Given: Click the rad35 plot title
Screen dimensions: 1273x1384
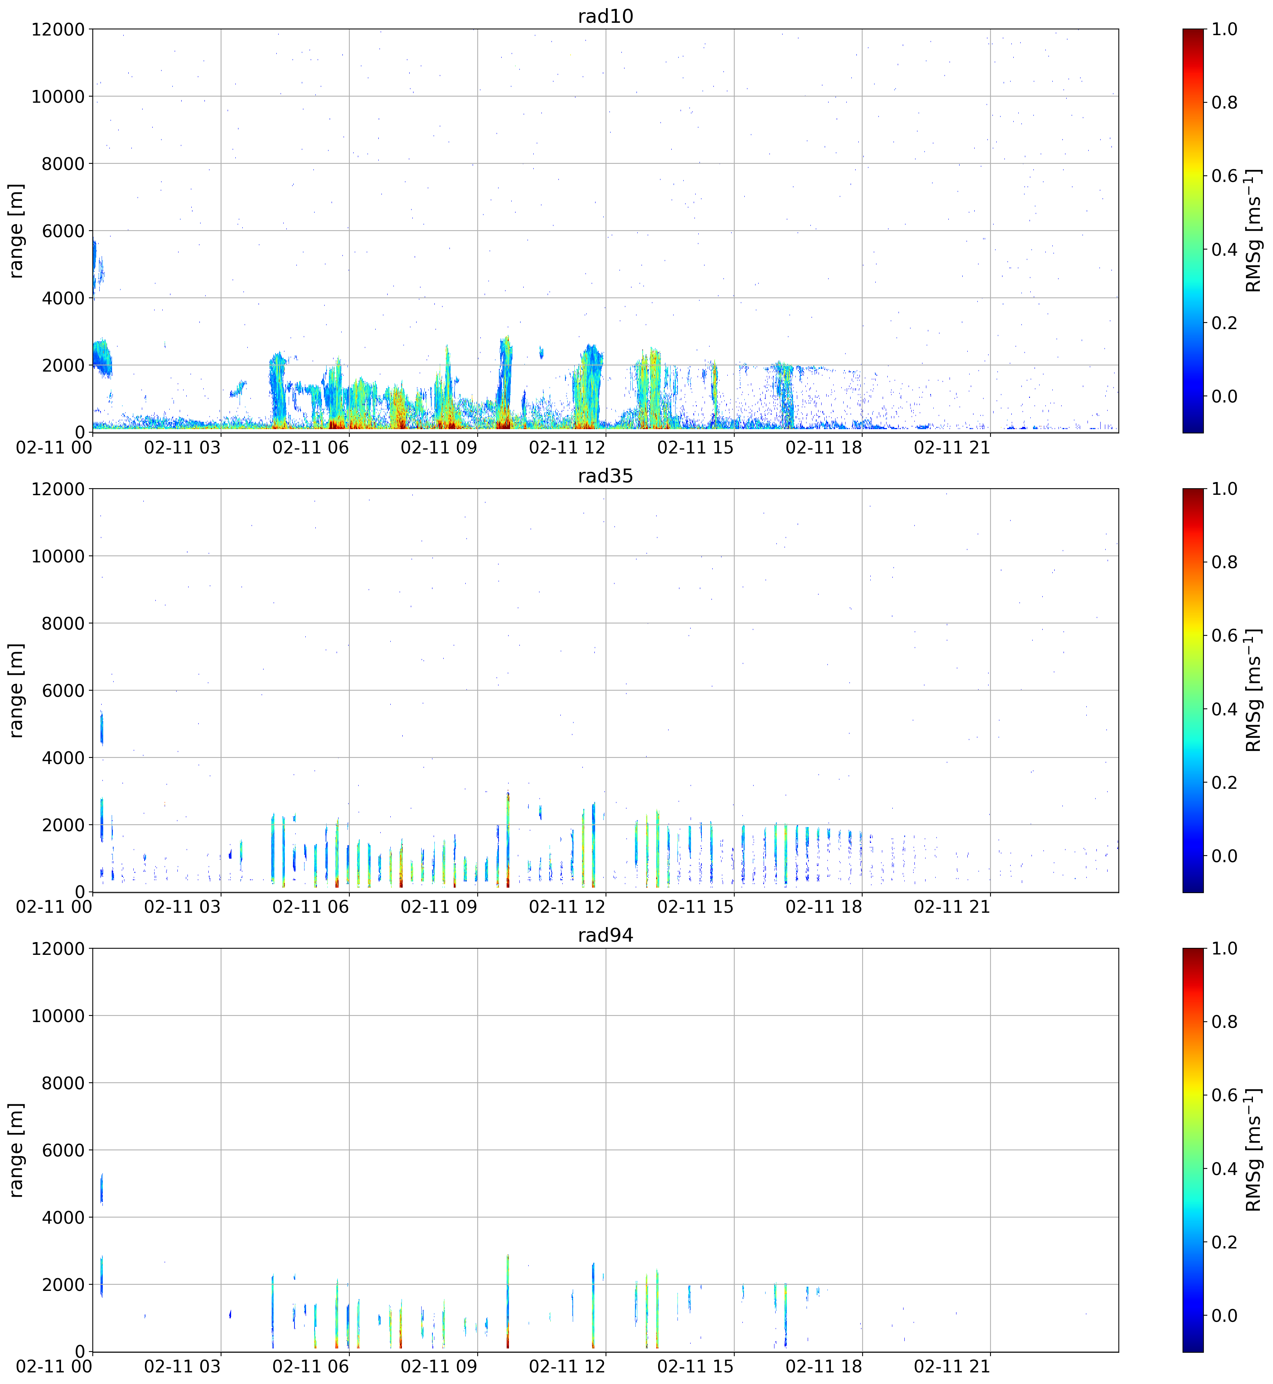Looking at the screenshot, I should (x=605, y=476).
